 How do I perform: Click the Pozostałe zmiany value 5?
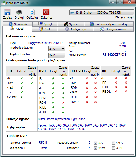click(x=90, y=143)
